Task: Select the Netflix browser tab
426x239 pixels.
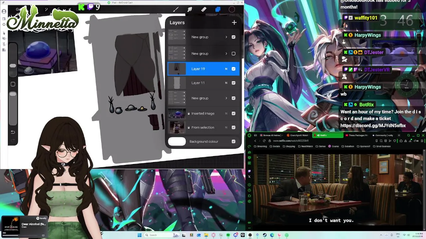Action: tap(328, 135)
